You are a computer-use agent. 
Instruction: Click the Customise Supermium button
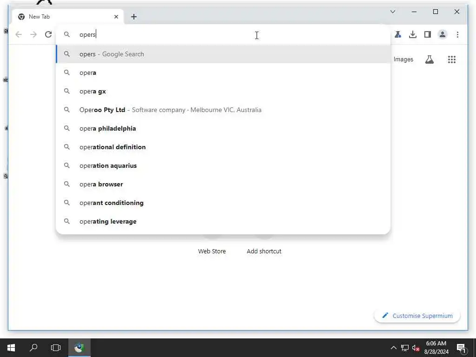tap(417, 316)
